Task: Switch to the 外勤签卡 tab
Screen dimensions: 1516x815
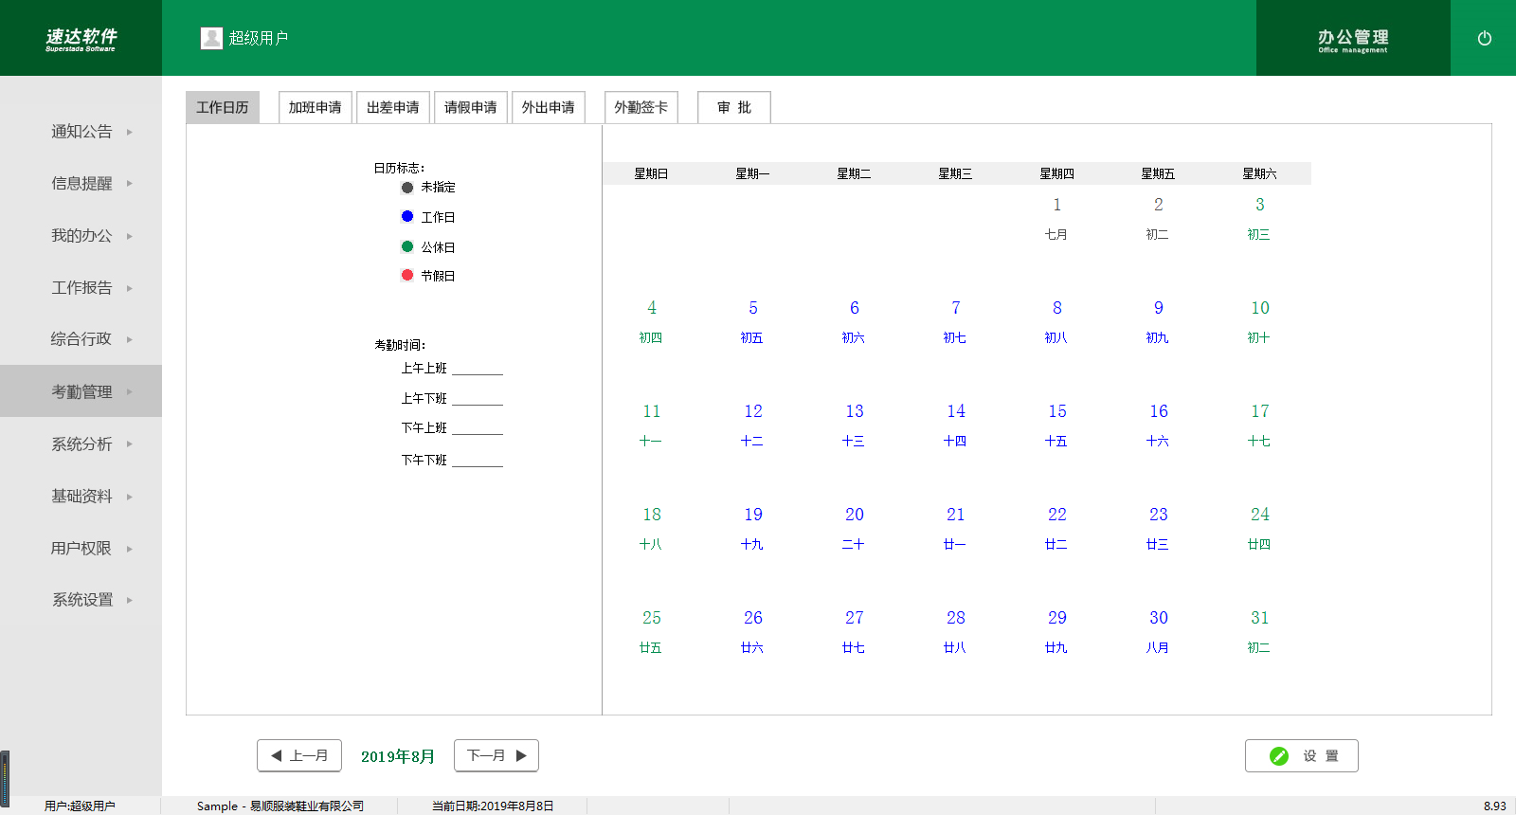Action: tap(641, 107)
